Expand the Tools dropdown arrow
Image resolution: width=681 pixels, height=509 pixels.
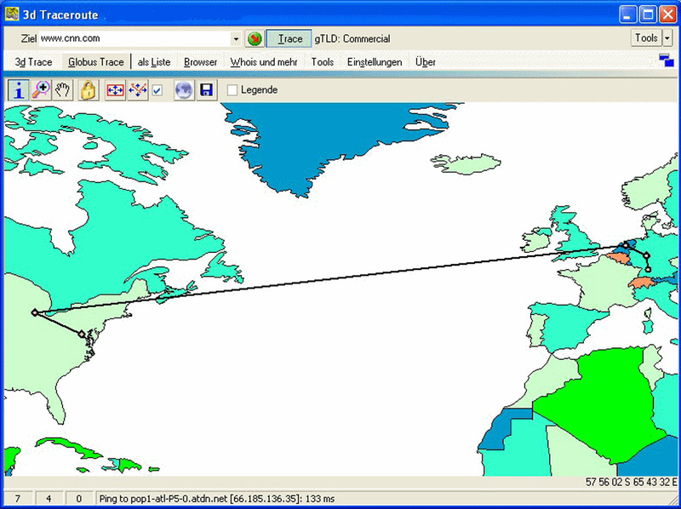[x=667, y=38]
